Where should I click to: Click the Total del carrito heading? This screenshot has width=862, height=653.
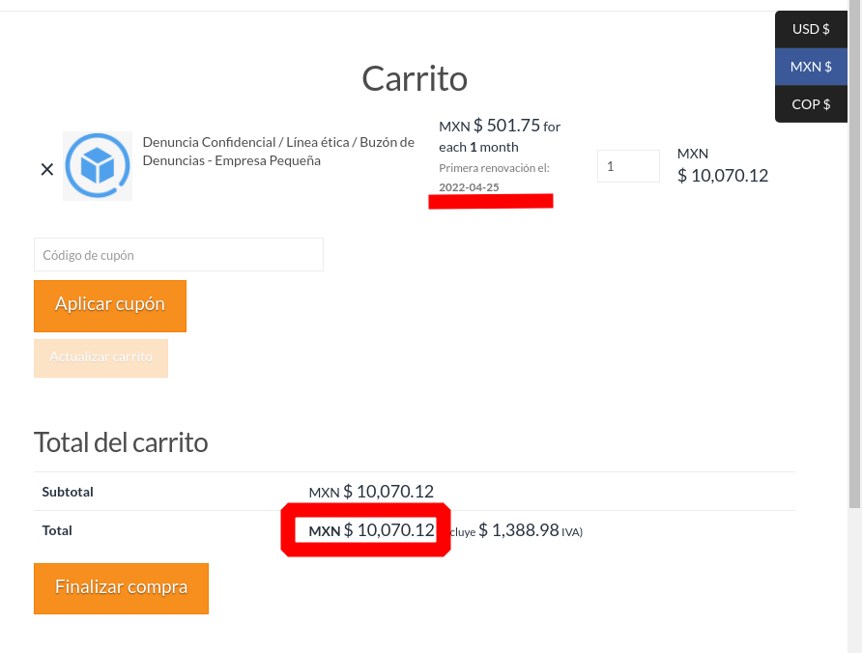(x=121, y=442)
